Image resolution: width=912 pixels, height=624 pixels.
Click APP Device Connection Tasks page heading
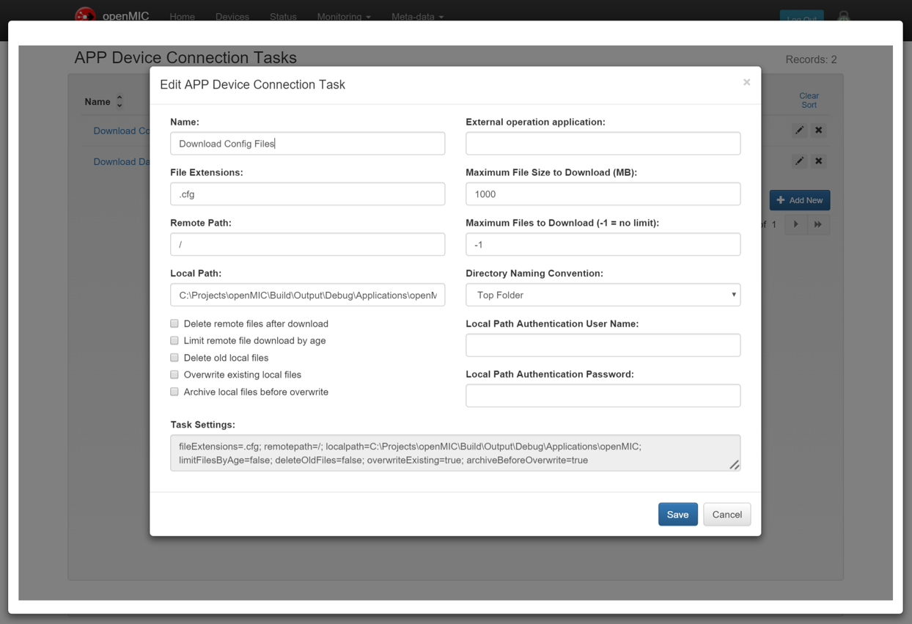185,58
